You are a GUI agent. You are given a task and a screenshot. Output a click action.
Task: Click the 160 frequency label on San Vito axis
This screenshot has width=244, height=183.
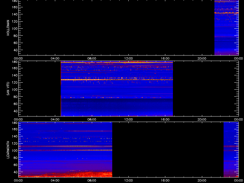pyautogui.click(x=15, y=68)
